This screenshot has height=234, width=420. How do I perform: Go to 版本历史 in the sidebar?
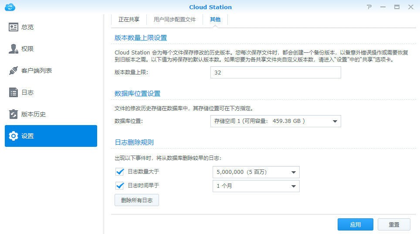[x=51, y=114]
